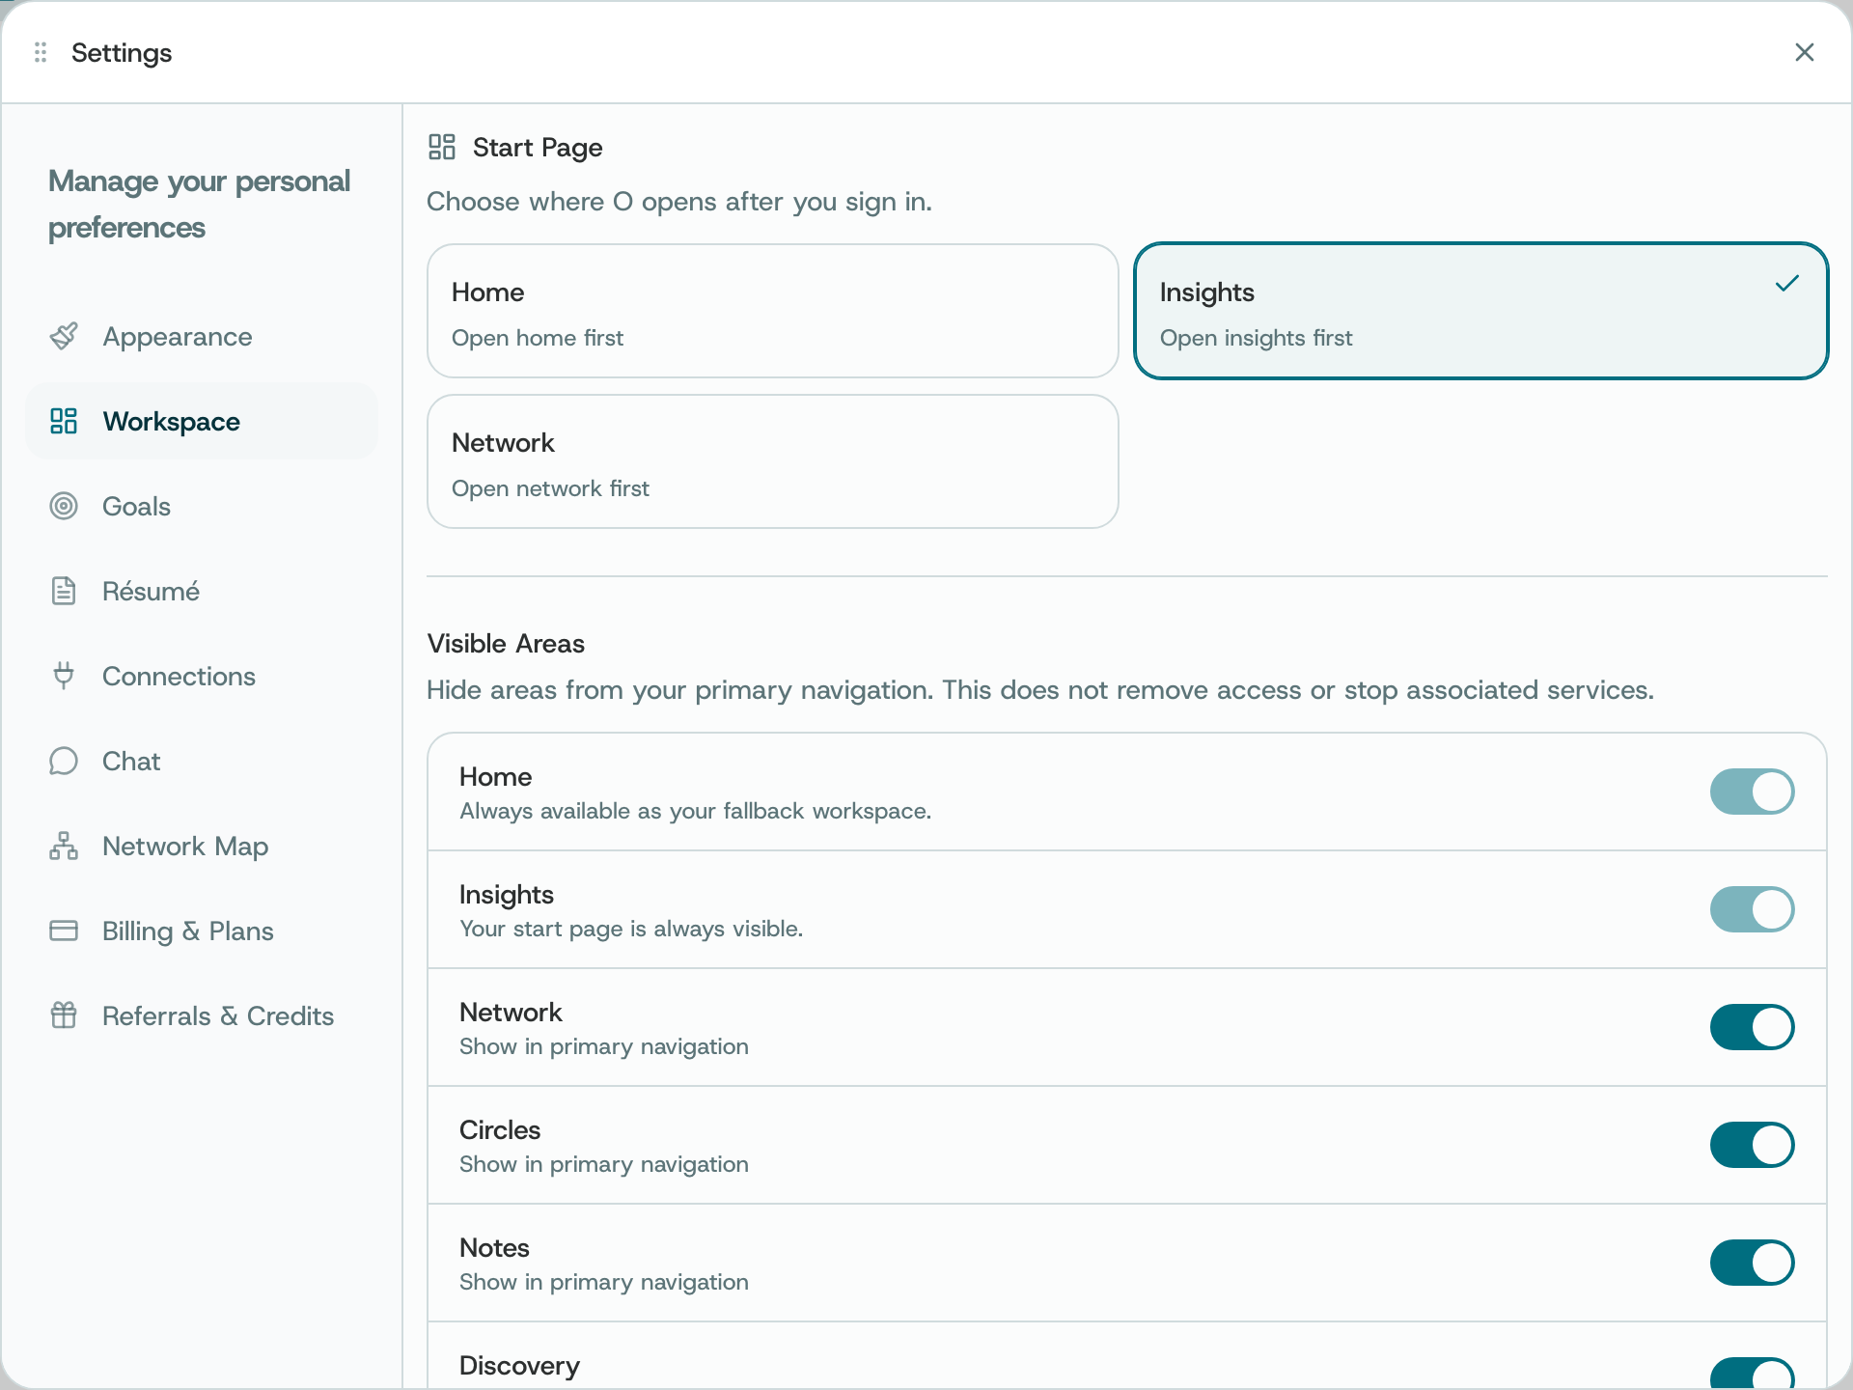The height and width of the screenshot is (1390, 1853).
Task: Switch to the Goals settings section
Action: (202, 506)
